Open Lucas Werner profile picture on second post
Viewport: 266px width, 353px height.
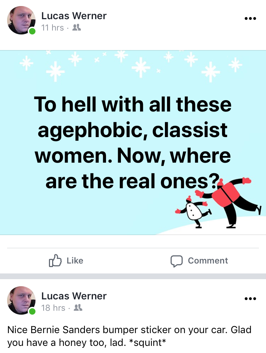click(x=21, y=300)
